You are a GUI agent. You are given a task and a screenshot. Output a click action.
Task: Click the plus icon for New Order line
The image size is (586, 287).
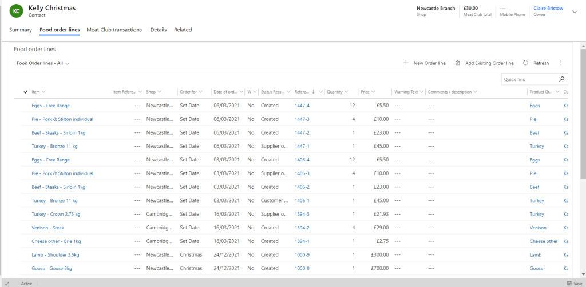click(x=406, y=63)
